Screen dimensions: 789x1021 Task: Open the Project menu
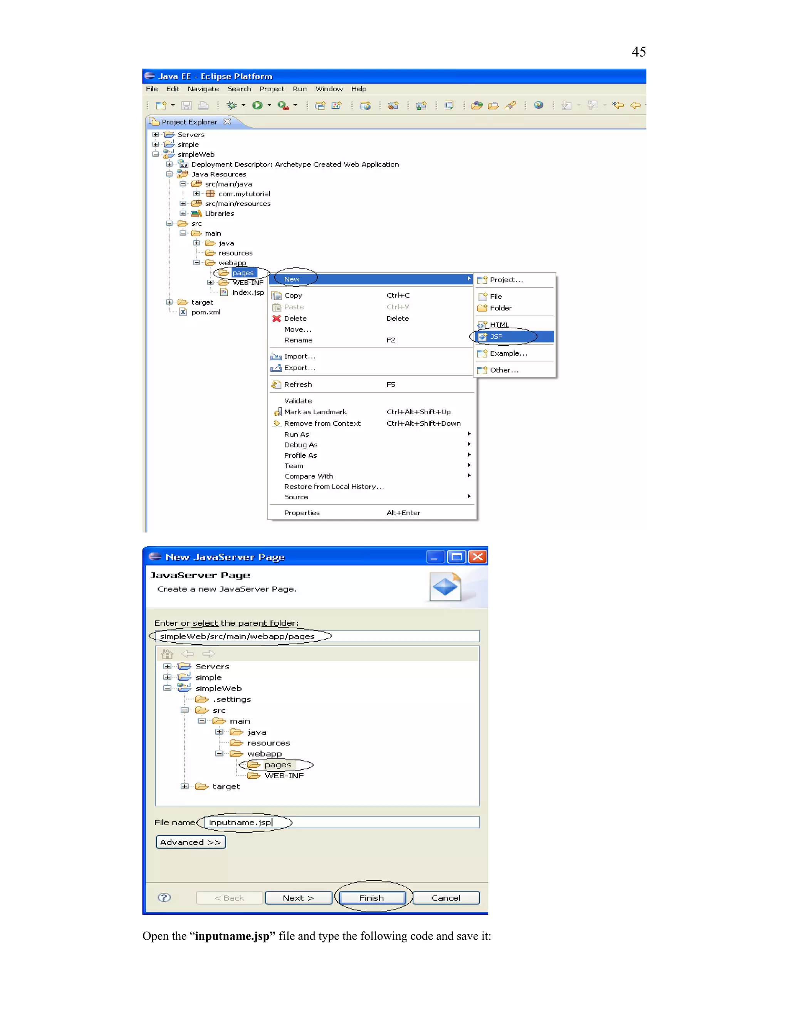[x=272, y=89]
